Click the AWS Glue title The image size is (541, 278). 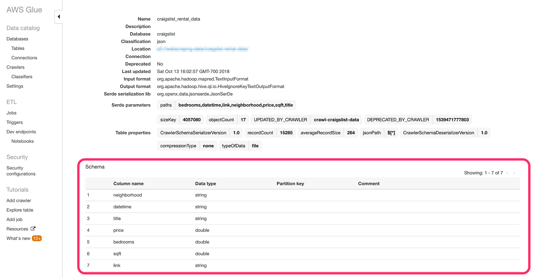pyautogui.click(x=24, y=10)
